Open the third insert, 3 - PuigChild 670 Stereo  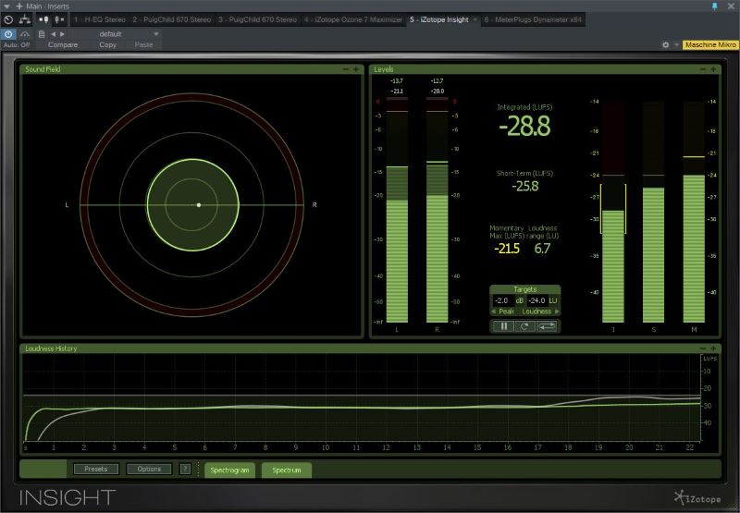(257, 19)
